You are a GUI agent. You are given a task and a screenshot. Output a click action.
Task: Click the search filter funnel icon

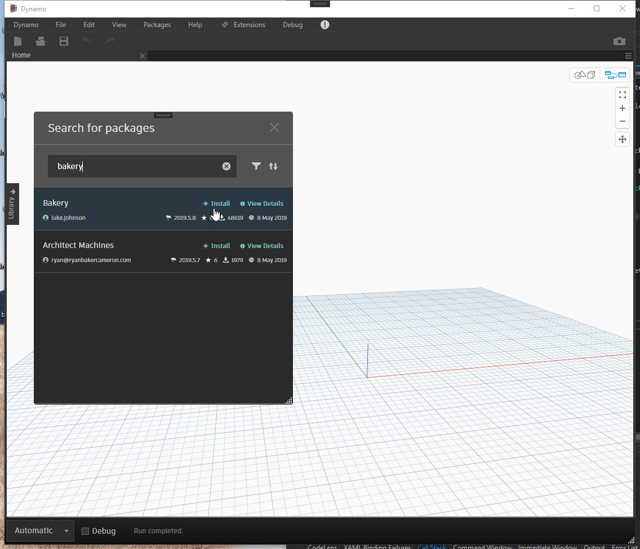256,166
